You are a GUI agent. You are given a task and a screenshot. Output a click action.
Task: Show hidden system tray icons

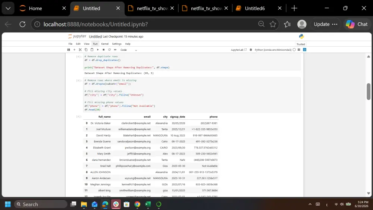click(x=310, y=204)
